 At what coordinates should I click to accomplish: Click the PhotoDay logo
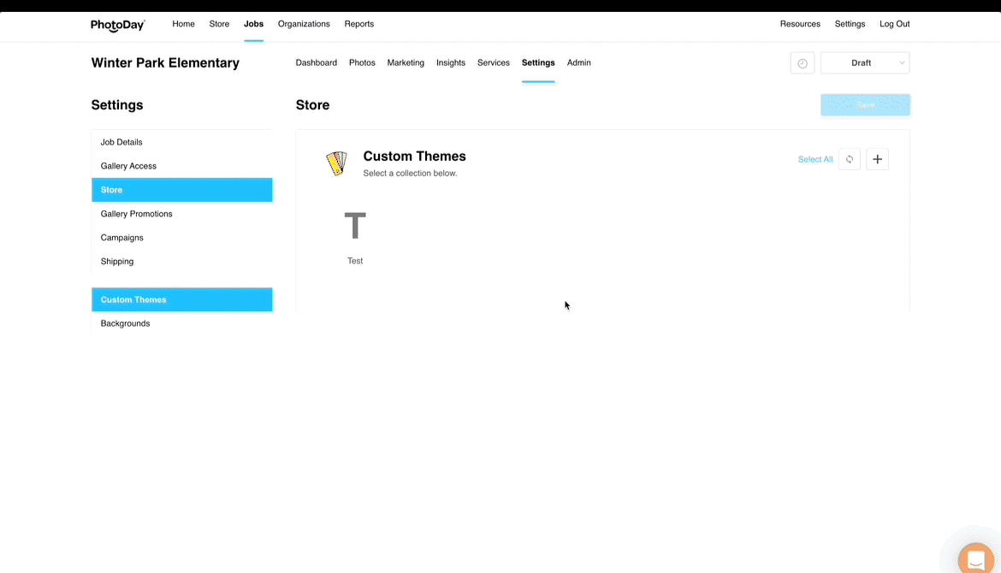pos(117,25)
